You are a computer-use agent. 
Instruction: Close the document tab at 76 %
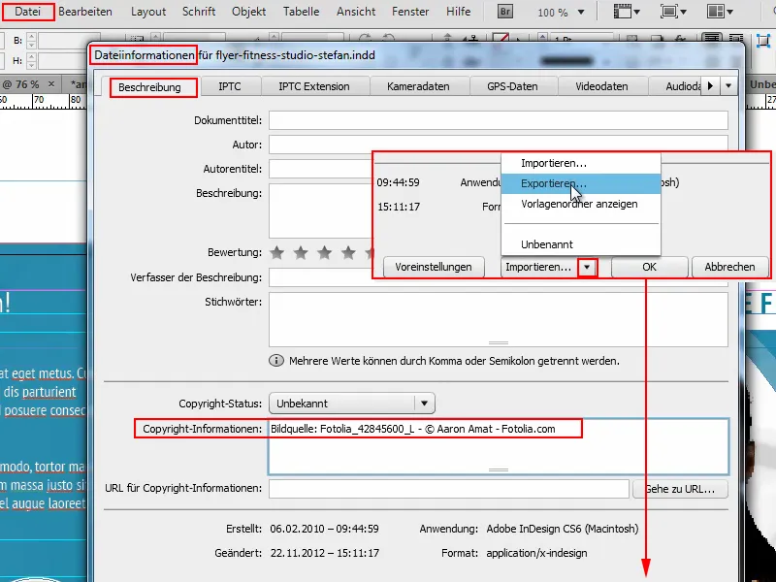click(51, 84)
